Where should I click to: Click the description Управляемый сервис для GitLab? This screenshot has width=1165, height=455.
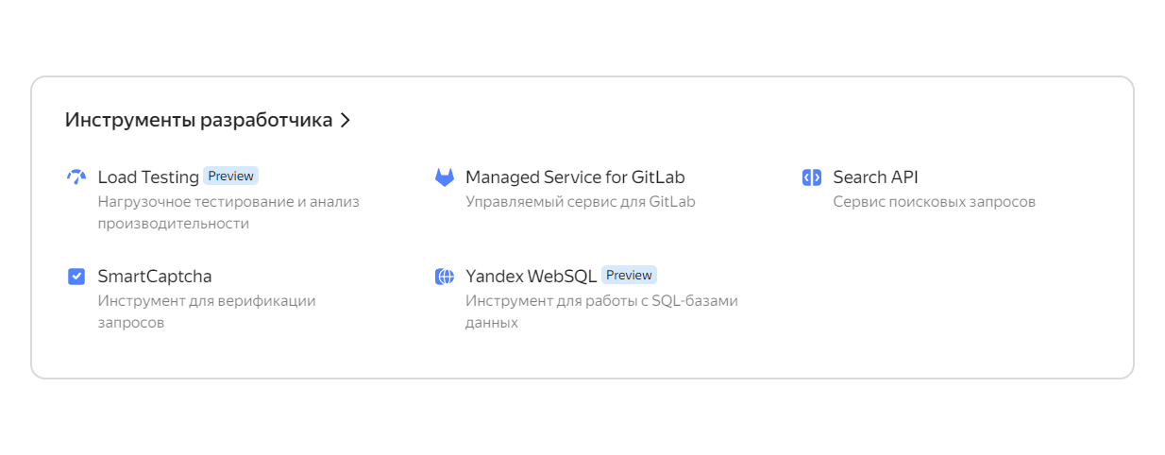581,201
